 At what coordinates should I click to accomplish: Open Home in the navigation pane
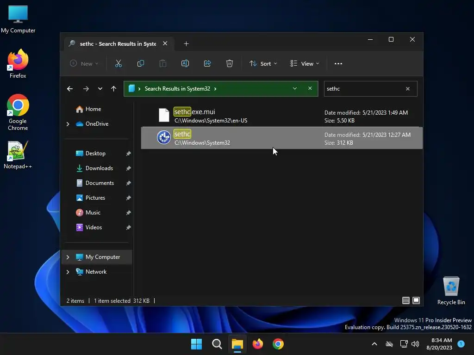click(x=93, y=109)
